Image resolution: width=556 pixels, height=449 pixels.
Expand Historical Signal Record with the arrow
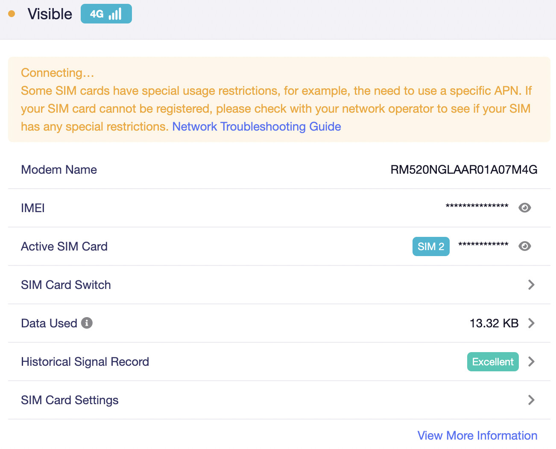[x=531, y=362]
